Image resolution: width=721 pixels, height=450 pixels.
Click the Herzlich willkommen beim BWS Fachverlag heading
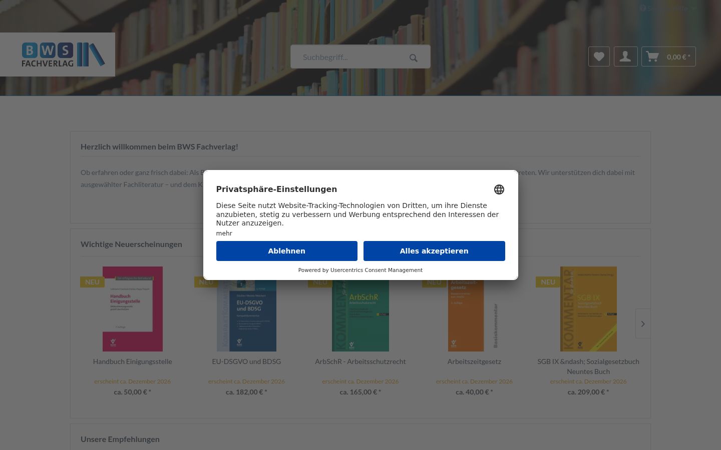[159, 146]
